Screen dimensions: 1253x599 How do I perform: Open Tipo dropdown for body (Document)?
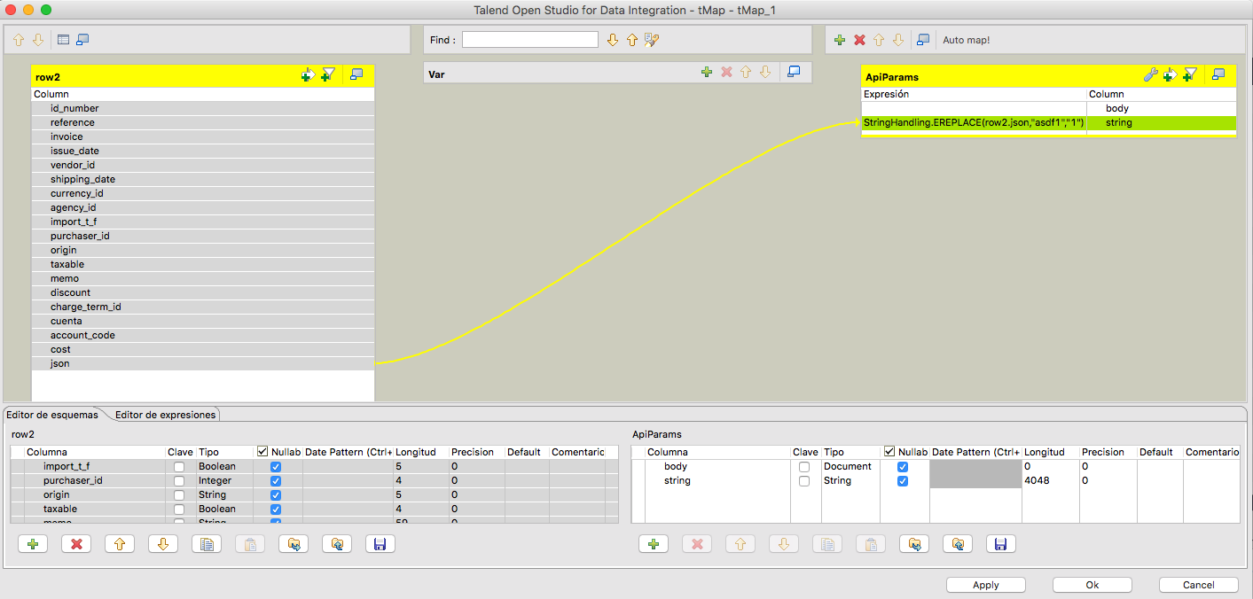click(850, 466)
